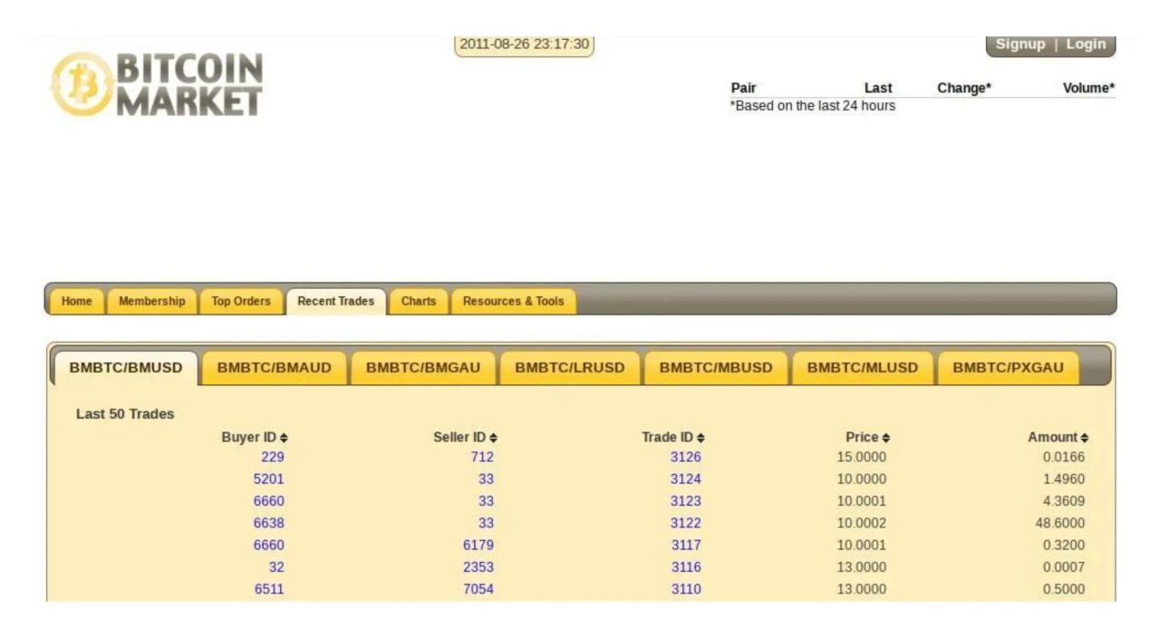The width and height of the screenshot is (1160, 638).
Task: Sort trades by the Buyer ID column arrow
Action: (x=285, y=437)
